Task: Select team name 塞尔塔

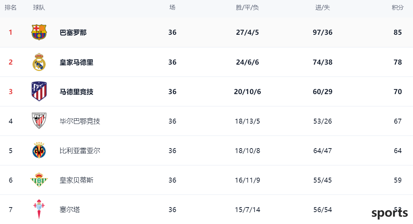Action: pyautogui.click(x=70, y=210)
